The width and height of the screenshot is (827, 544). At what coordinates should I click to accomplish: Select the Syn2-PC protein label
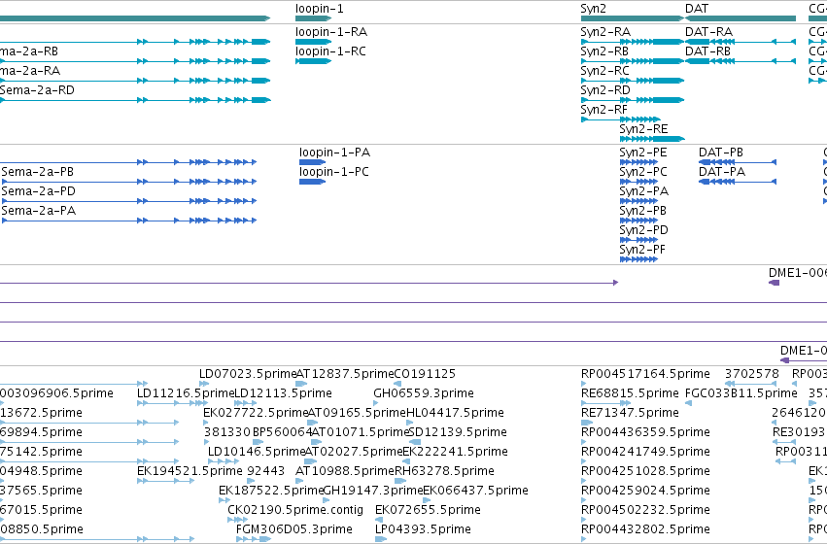(x=643, y=172)
